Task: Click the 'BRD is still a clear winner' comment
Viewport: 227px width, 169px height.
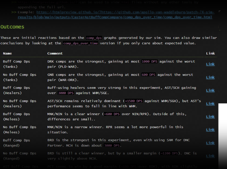Action: pos(122,156)
